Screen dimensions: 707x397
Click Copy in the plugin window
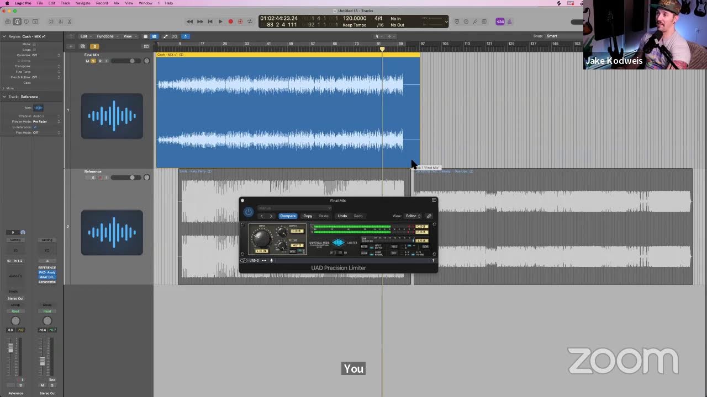coord(308,216)
